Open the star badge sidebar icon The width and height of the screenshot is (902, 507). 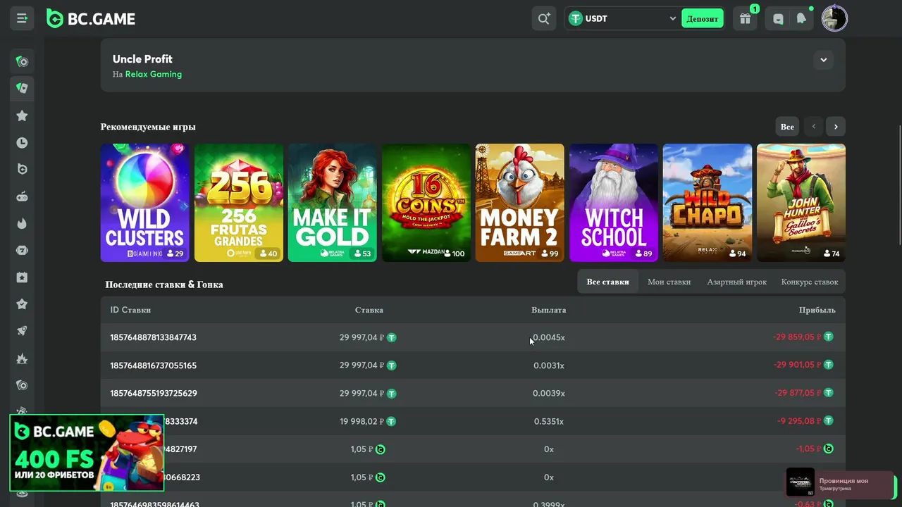pyautogui.click(x=22, y=304)
